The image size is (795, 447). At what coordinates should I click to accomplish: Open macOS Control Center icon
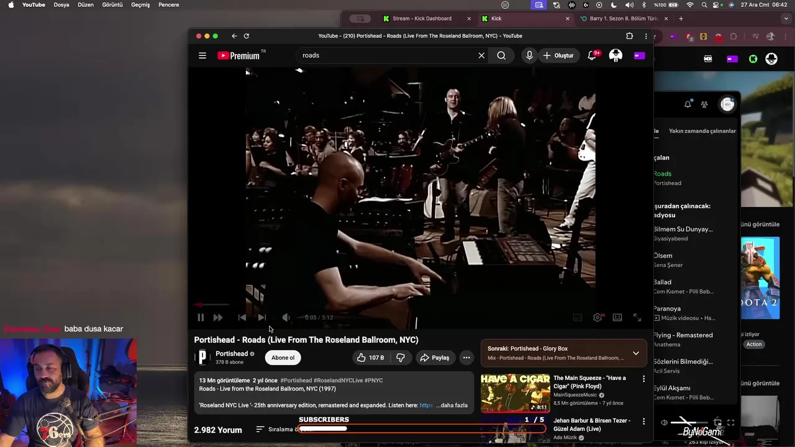tap(717, 5)
